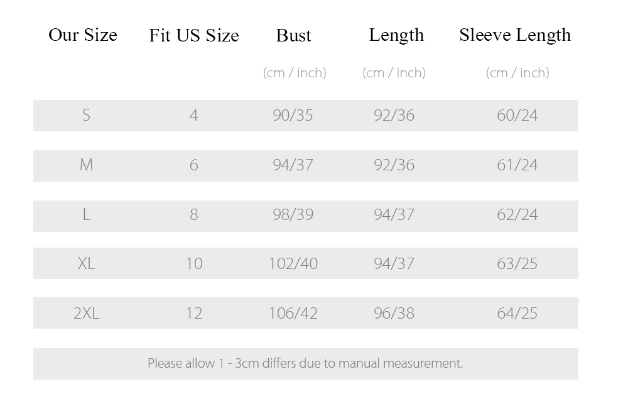Click the cm / inch label under Bust
Image resolution: width=628 pixels, height=401 pixels.
tap(295, 73)
